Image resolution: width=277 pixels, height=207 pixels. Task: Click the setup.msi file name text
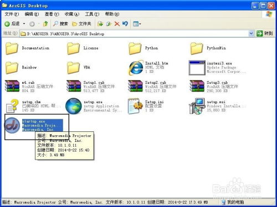[216, 102]
